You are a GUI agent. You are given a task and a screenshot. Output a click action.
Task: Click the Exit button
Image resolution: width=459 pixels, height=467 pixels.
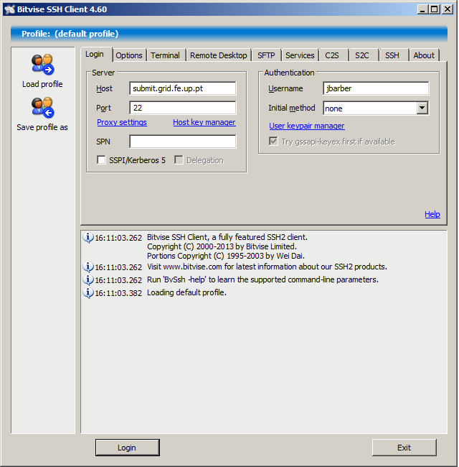coord(404,448)
